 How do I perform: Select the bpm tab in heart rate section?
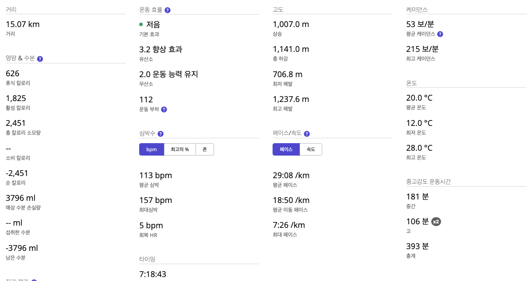(x=152, y=149)
